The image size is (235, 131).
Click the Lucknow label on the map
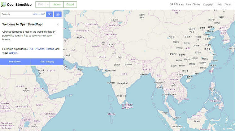tap(128, 65)
